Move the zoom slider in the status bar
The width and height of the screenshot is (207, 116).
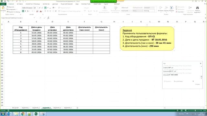click(195, 111)
